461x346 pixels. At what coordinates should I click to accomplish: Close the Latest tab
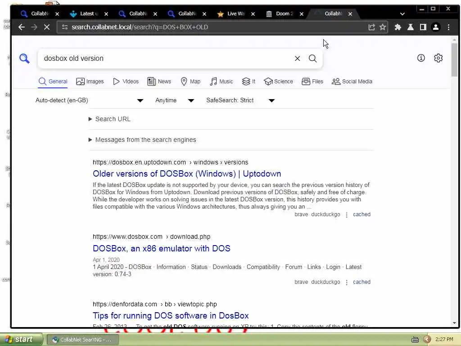pos(106,14)
